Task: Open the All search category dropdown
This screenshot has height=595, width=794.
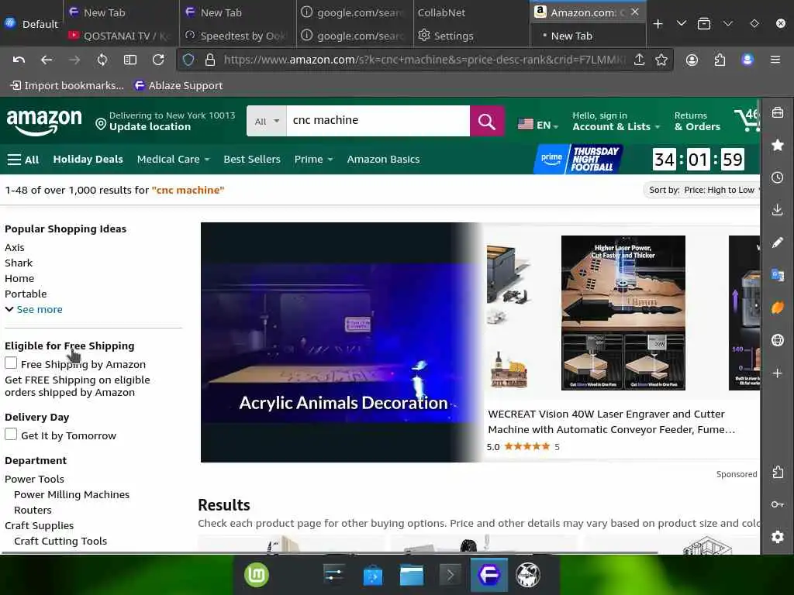Action: [267, 121]
